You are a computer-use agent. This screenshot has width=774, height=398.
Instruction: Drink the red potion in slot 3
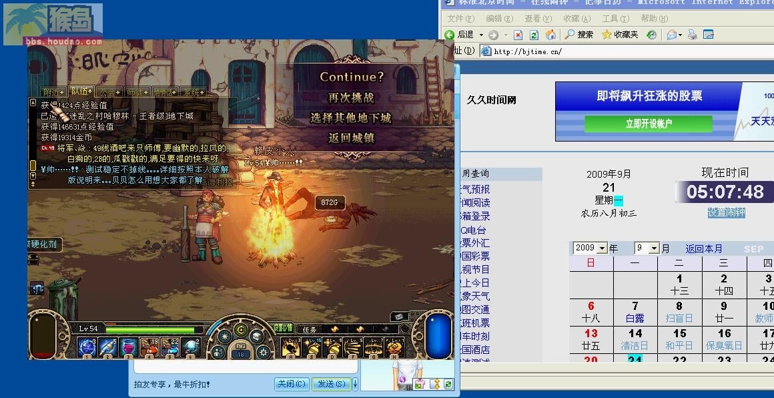(128, 346)
